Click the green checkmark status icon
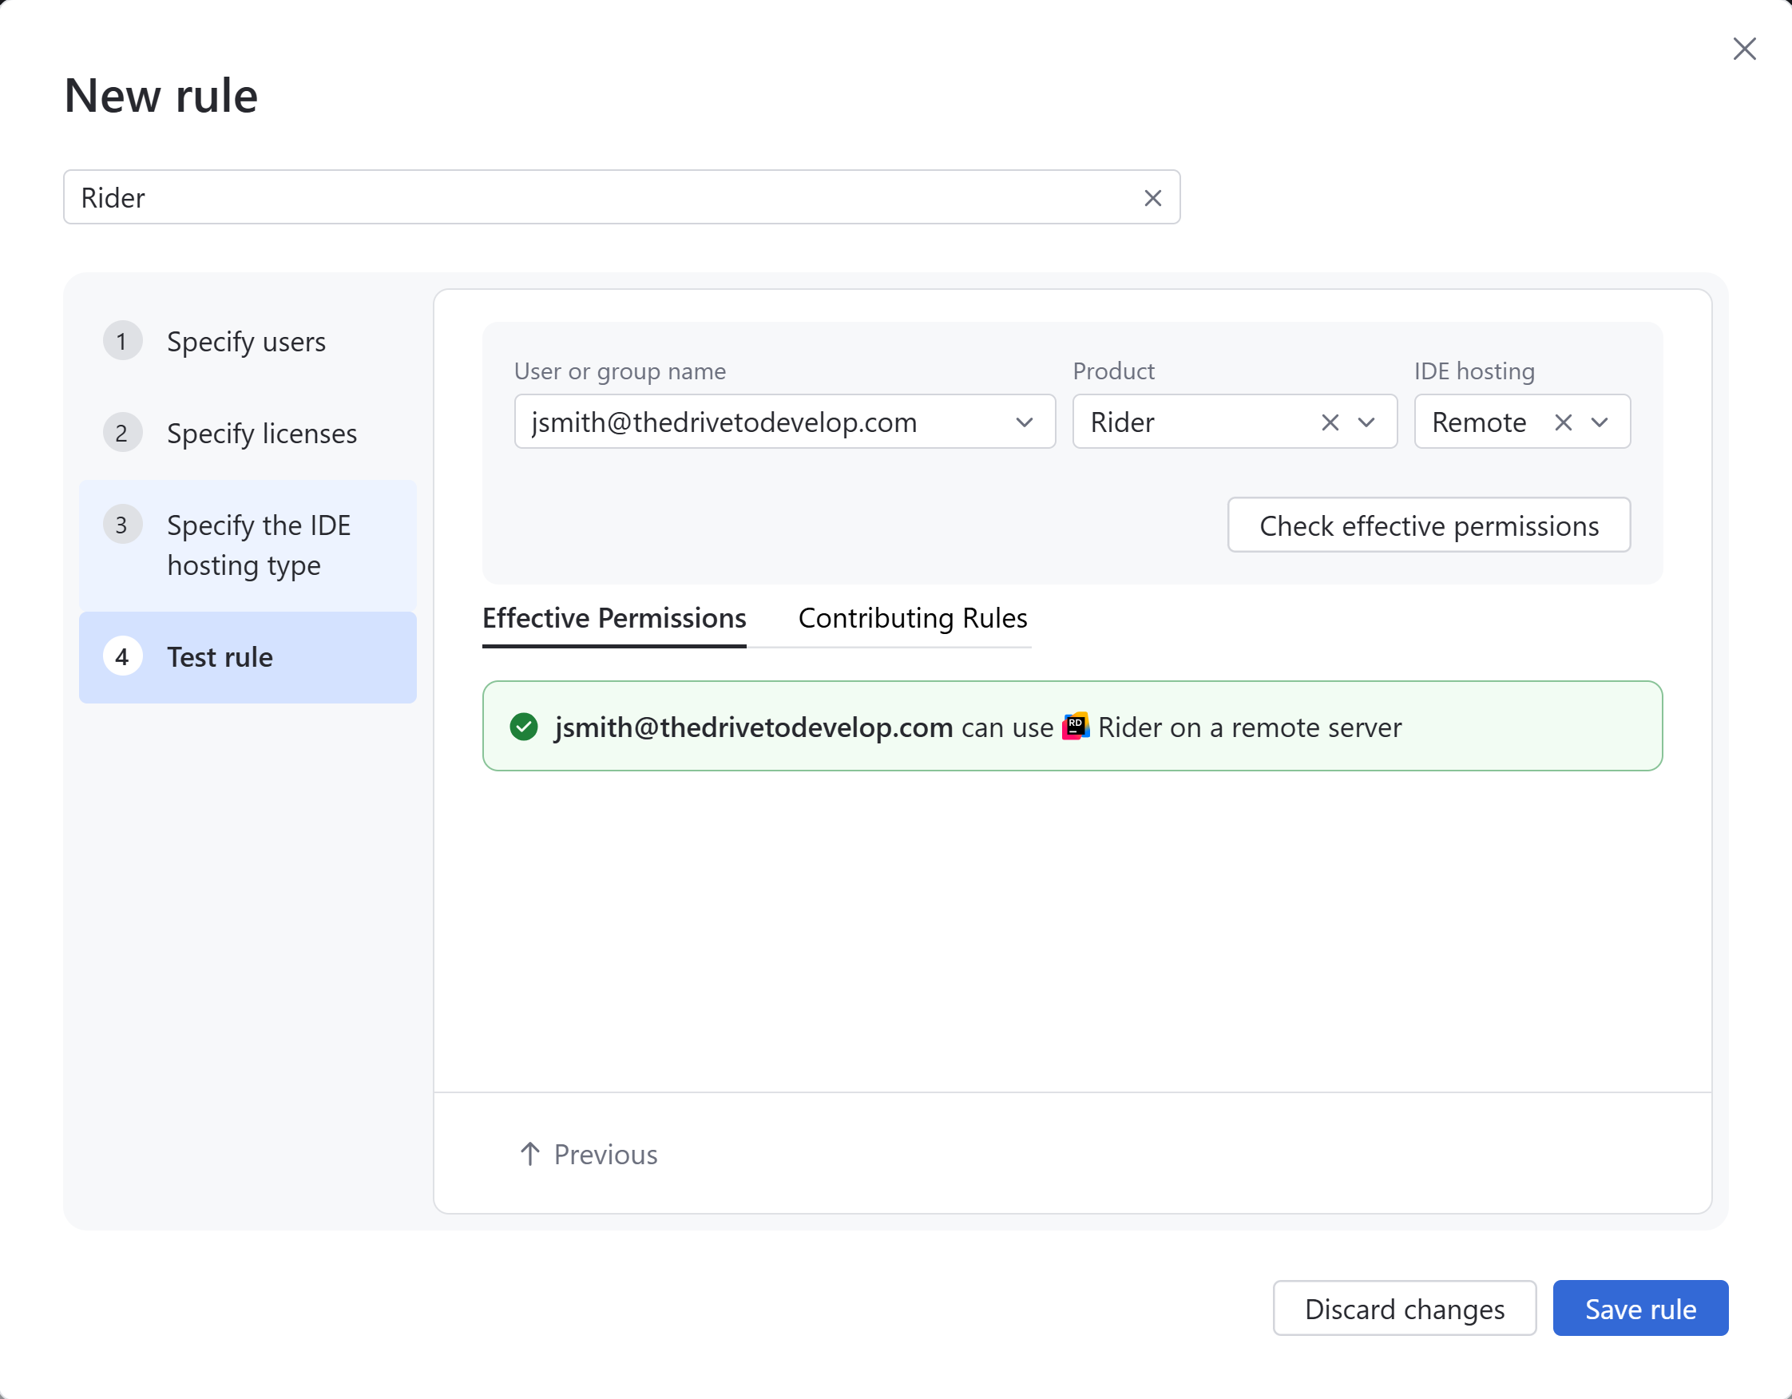This screenshot has height=1399, width=1792. tap(524, 727)
